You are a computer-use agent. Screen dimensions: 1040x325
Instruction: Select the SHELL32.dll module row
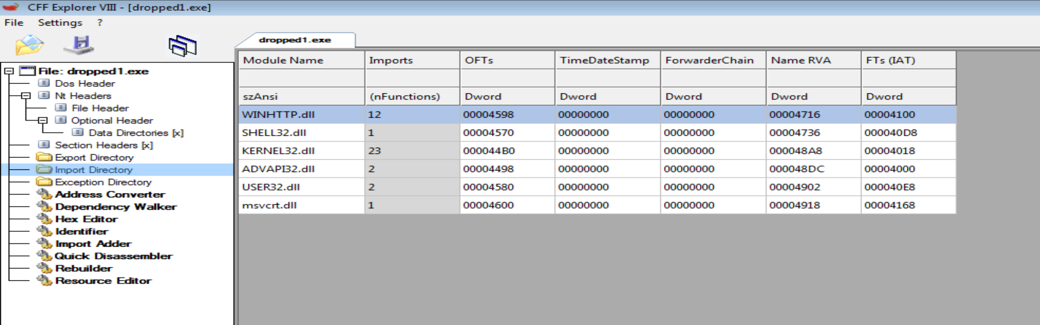pyautogui.click(x=274, y=133)
